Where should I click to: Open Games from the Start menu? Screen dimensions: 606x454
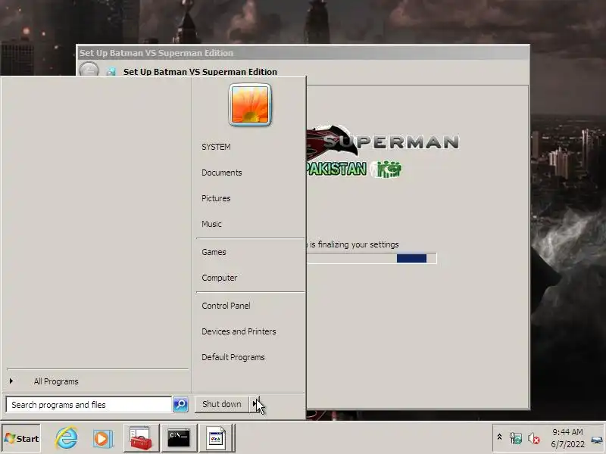pyautogui.click(x=214, y=252)
